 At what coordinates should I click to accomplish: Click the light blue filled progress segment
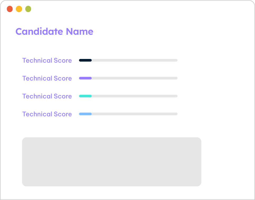tap(85, 114)
